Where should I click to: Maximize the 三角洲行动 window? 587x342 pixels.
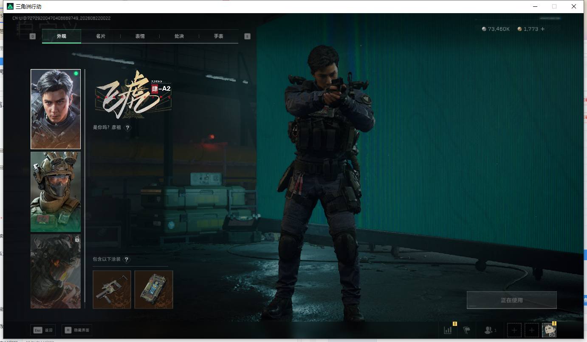(554, 6)
